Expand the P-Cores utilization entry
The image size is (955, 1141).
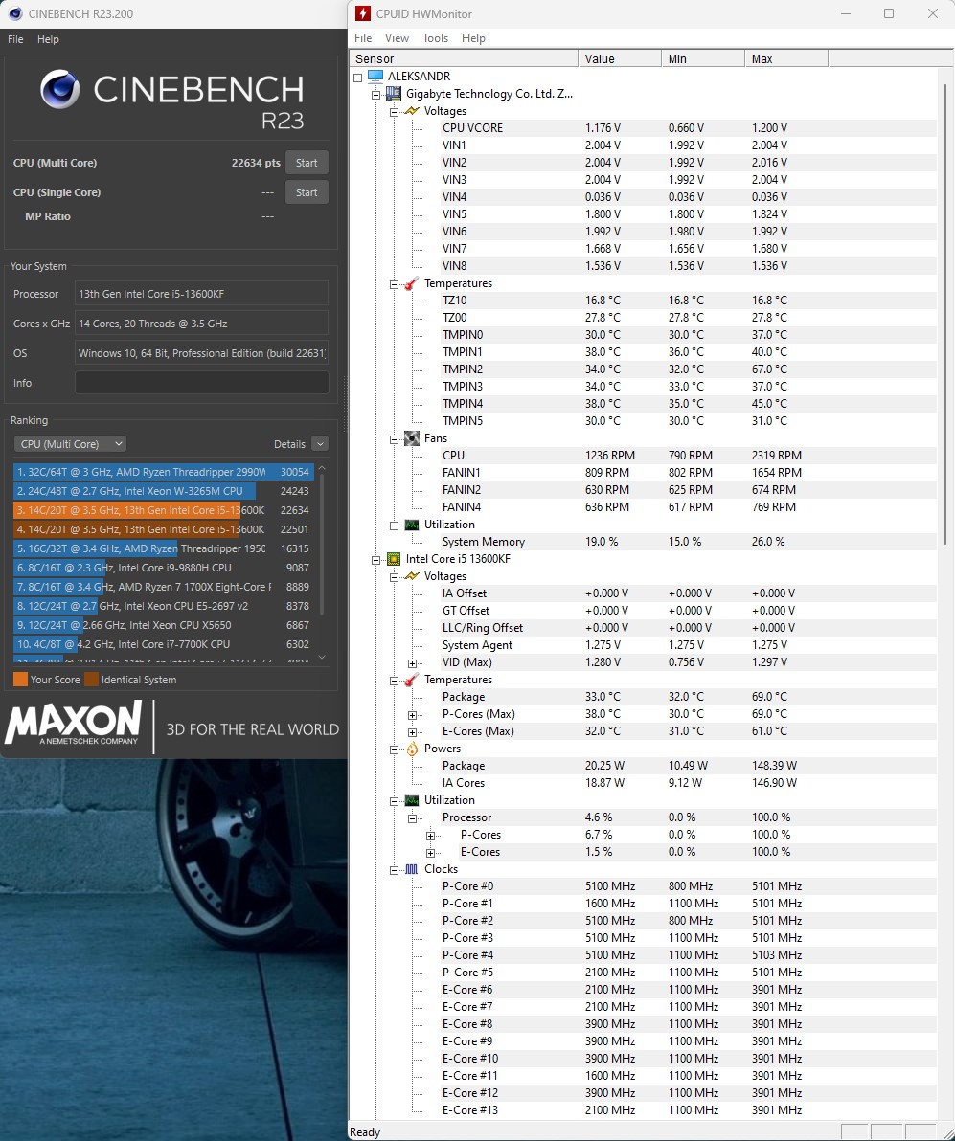point(430,836)
